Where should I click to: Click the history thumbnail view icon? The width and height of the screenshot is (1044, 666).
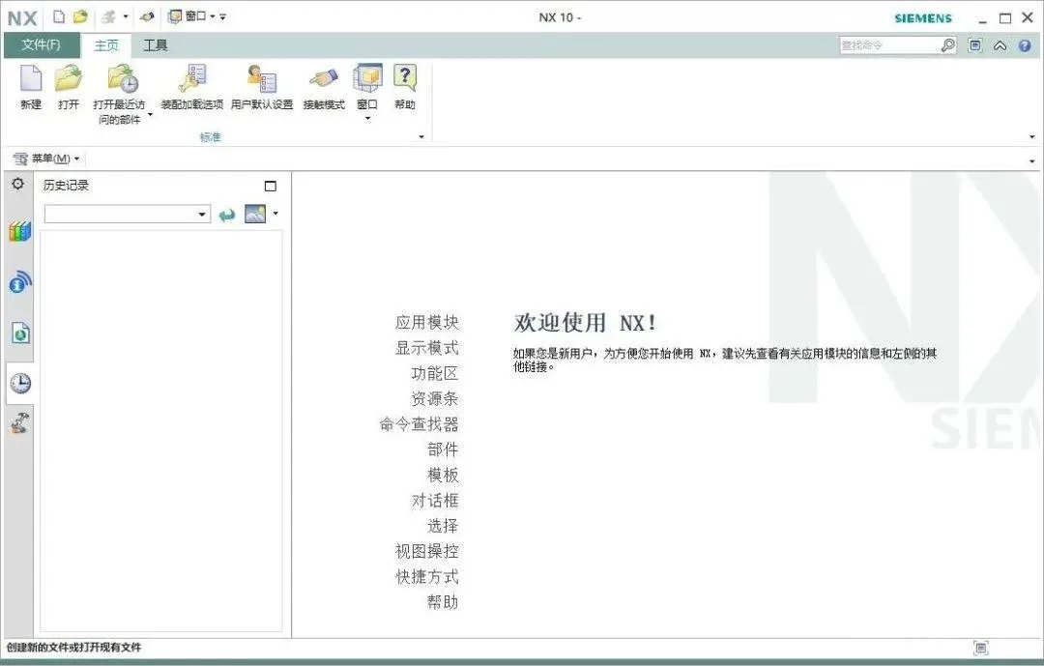pyautogui.click(x=255, y=214)
